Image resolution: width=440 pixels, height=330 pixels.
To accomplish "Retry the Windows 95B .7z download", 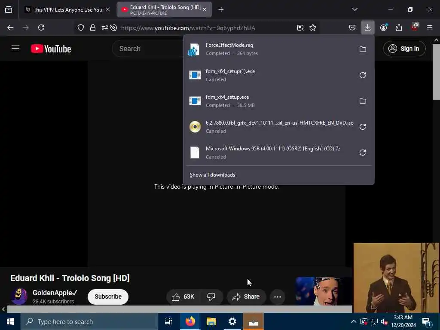I will (363, 153).
